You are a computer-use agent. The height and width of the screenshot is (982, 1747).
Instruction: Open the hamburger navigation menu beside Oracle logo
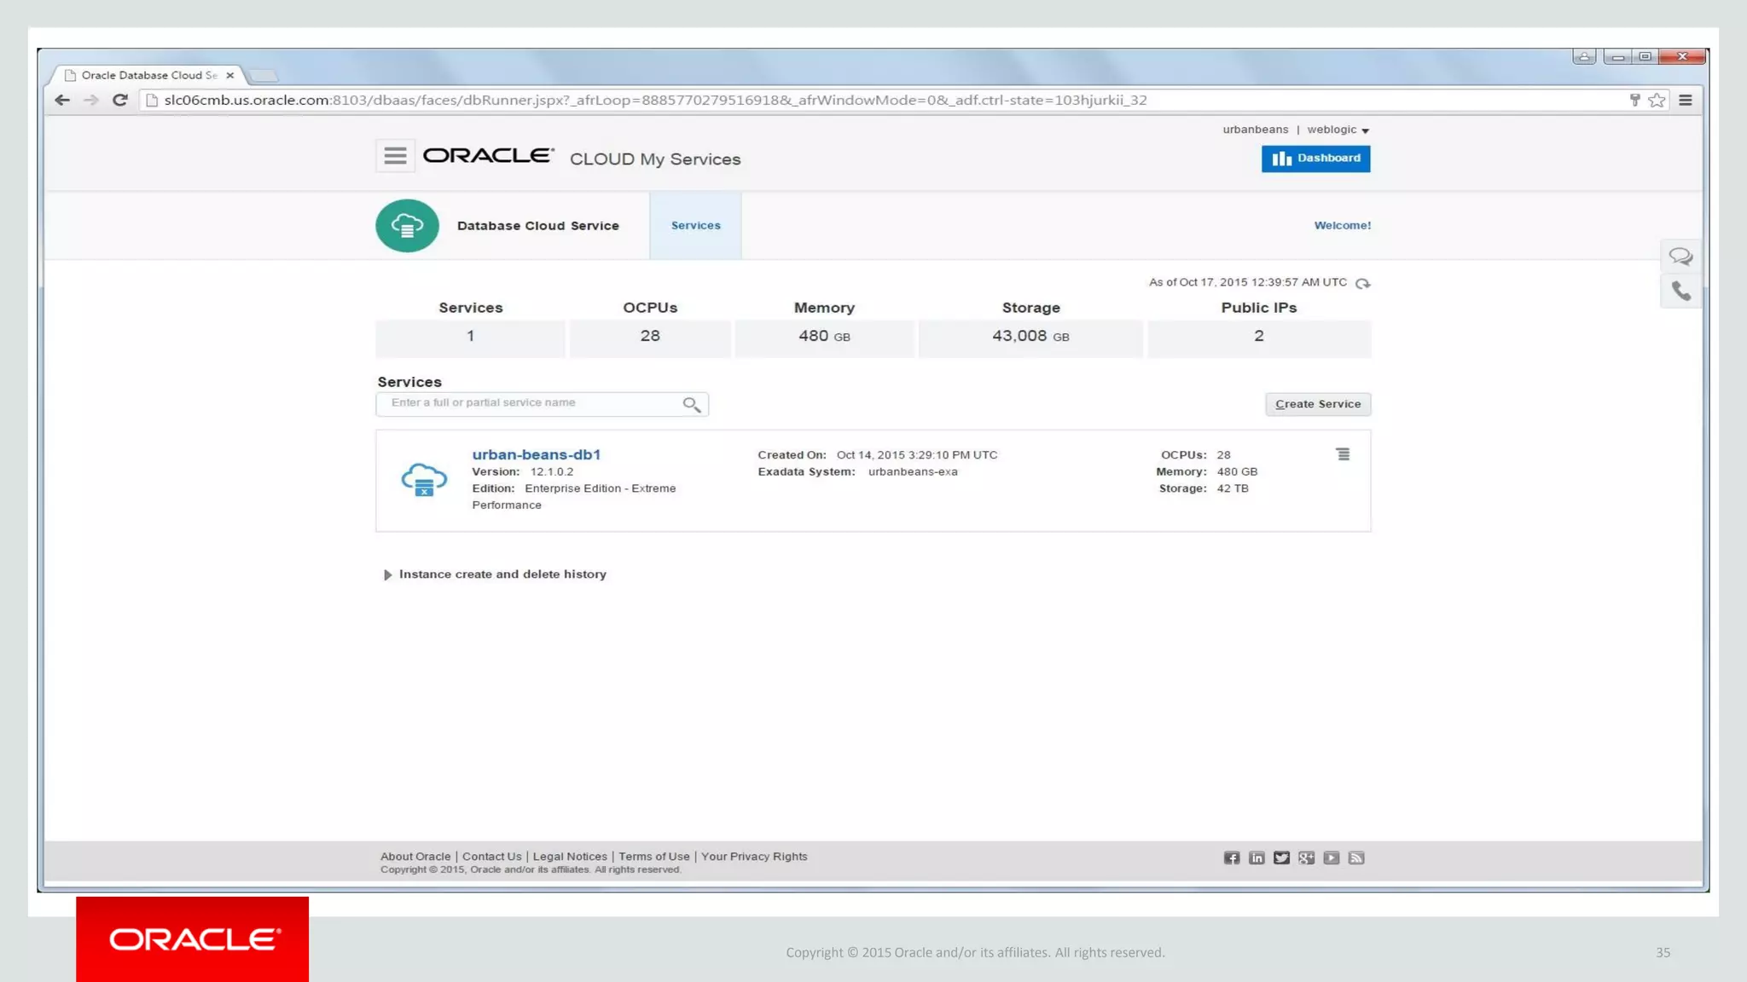[395, 156]
